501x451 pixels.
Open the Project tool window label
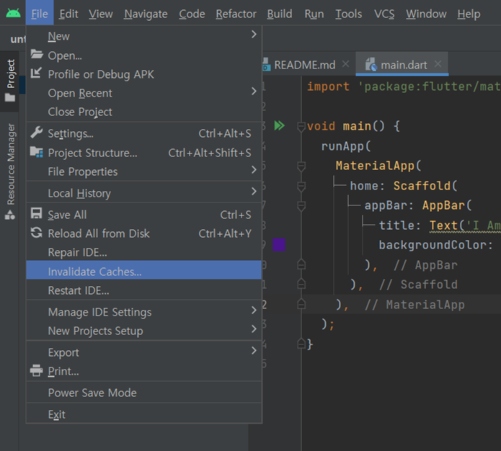[x=11, y=73]
